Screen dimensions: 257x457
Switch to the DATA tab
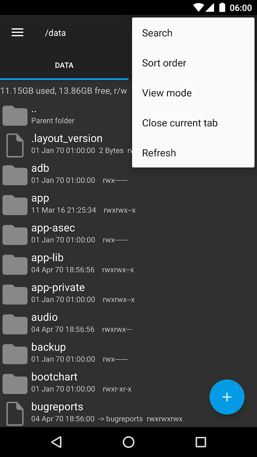coord(64,65)
